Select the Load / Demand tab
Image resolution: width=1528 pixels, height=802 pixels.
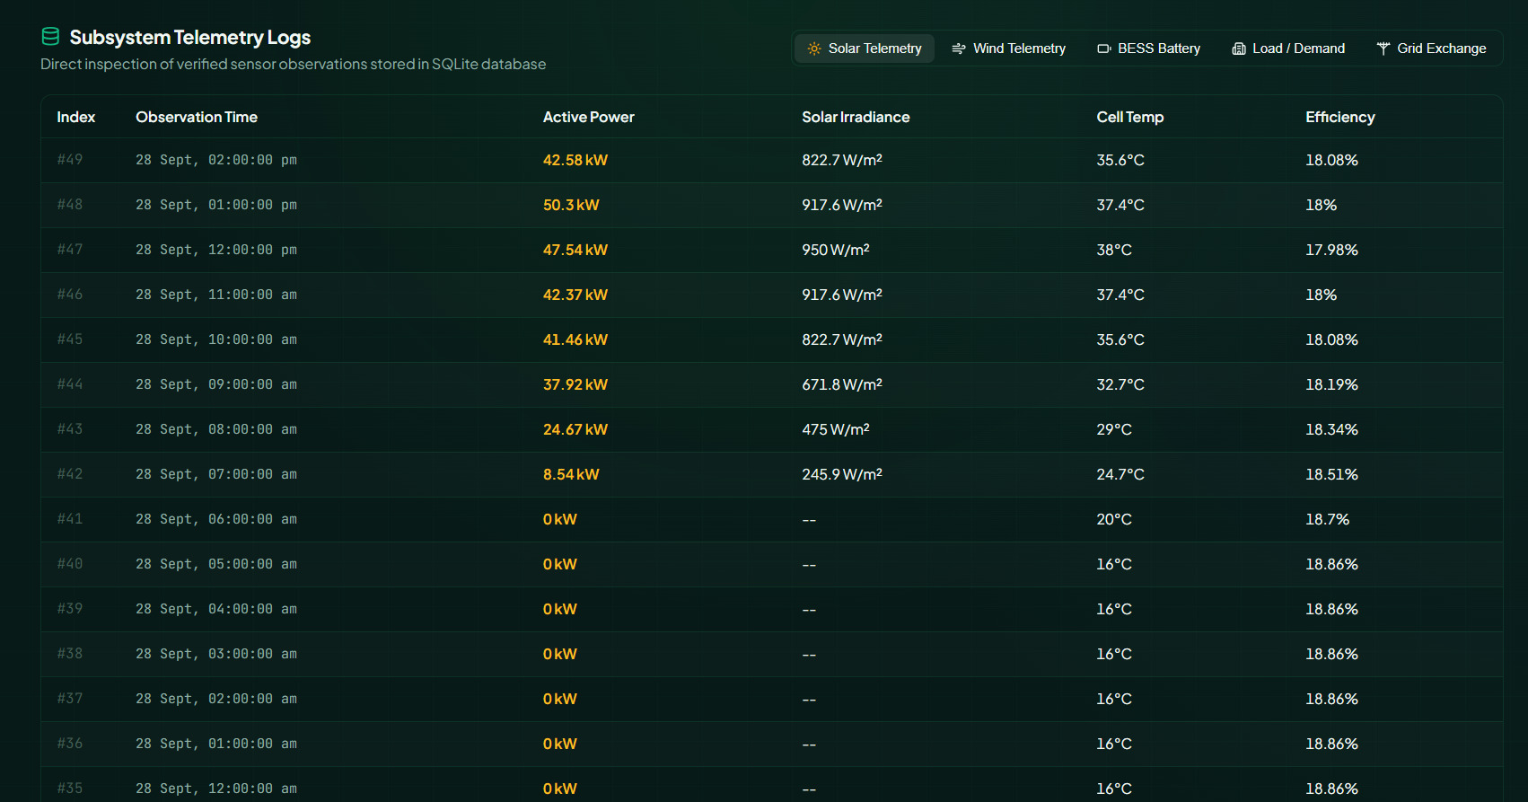pos(1288,48)
